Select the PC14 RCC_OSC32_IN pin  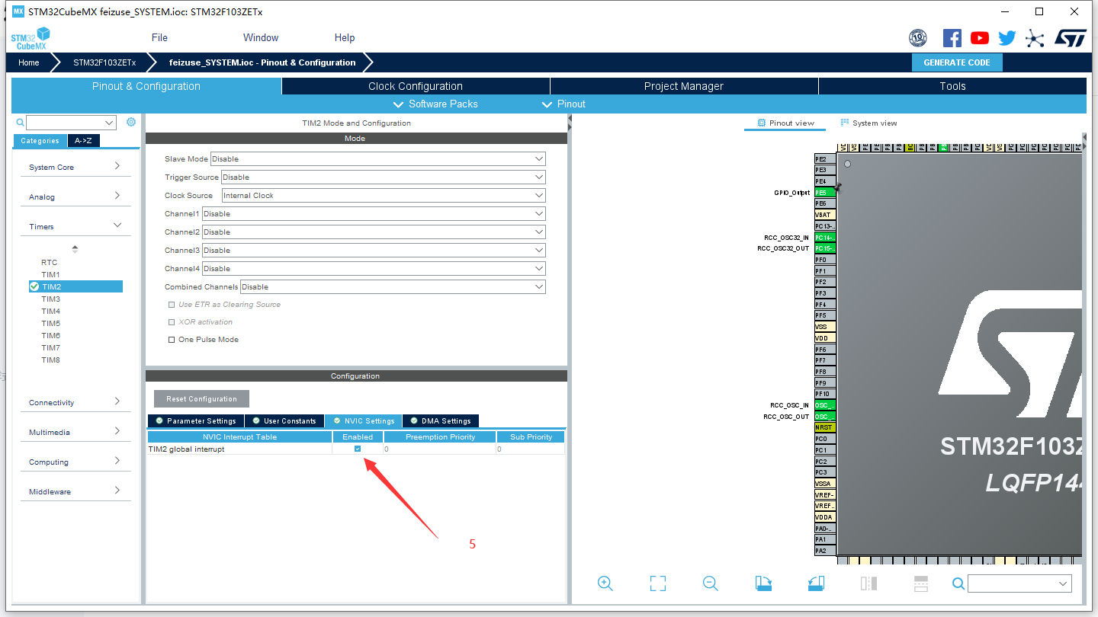click(825, 238)
